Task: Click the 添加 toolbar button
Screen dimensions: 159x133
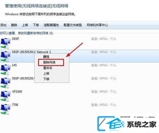Action: tap(3, 25)
